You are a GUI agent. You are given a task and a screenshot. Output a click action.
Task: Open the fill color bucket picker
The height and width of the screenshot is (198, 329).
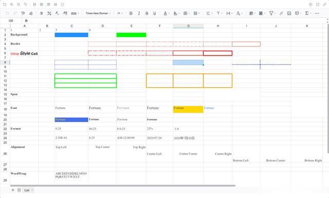click(x=176, y=13)
